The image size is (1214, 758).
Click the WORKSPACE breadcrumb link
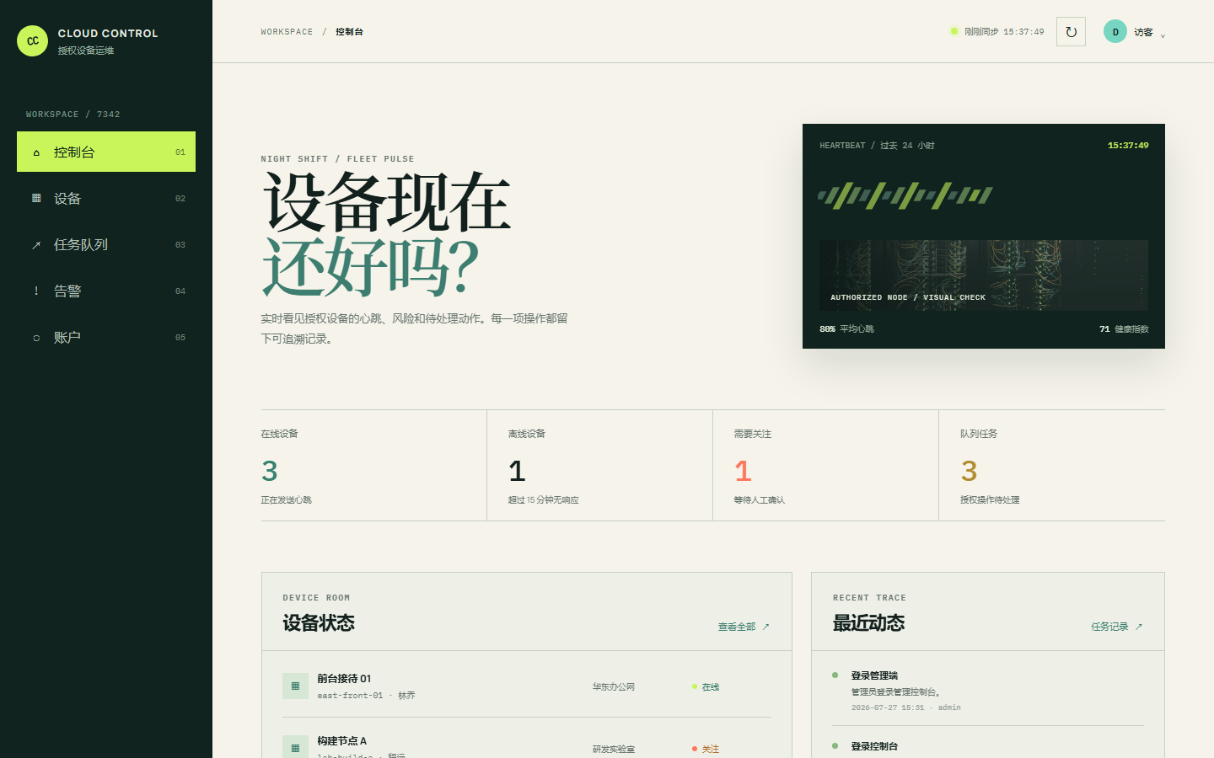pos(287,32)
